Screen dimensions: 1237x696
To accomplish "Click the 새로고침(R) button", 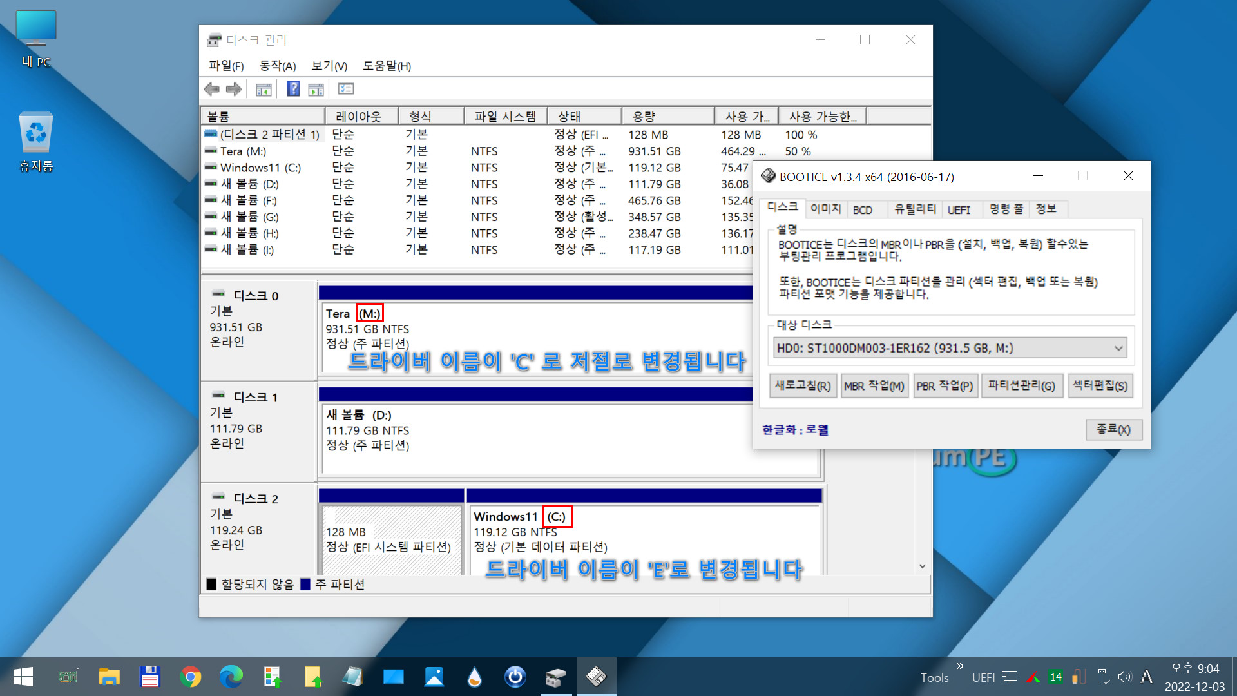I will (803, 385).
